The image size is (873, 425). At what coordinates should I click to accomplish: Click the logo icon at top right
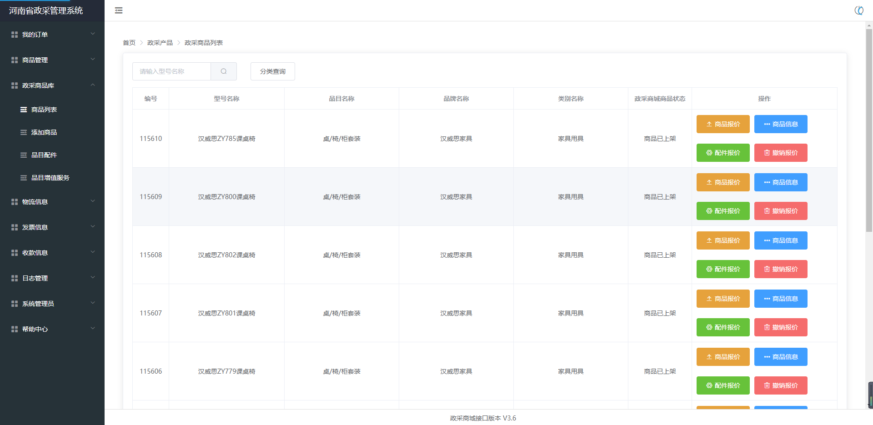858,10
